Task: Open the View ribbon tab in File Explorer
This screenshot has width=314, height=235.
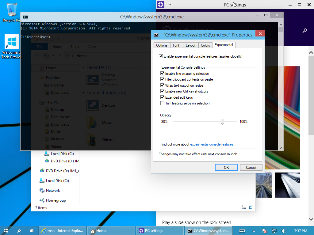Action: 92,47
